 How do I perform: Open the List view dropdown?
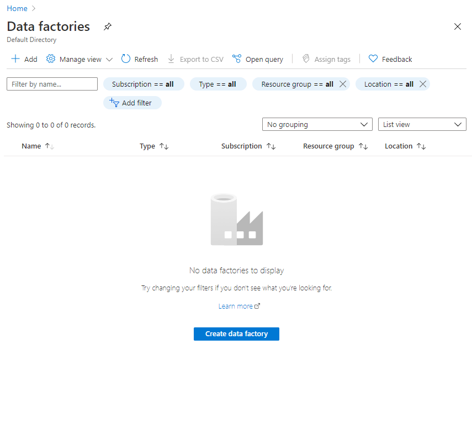[422, 125]
